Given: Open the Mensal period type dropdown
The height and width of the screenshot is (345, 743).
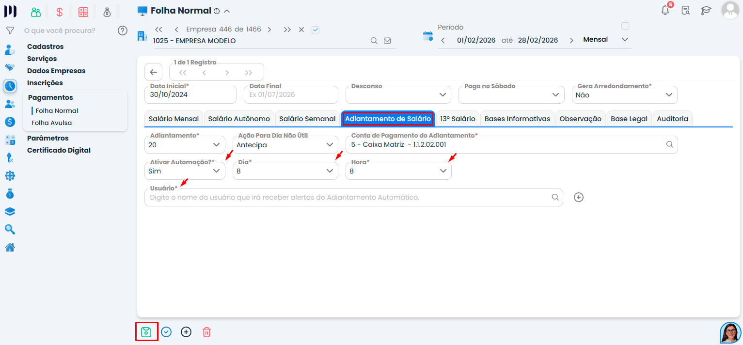Looking at the screenshot, I should point(606,40).
